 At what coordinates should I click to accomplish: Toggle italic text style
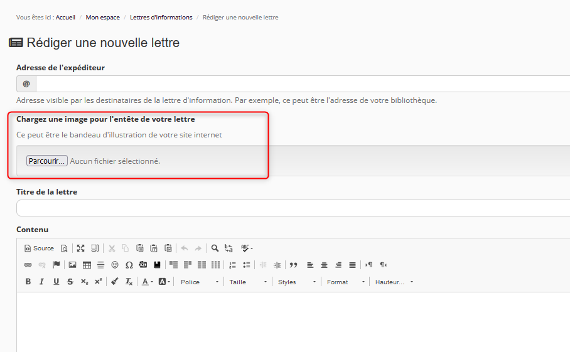(x=41, y=282)
